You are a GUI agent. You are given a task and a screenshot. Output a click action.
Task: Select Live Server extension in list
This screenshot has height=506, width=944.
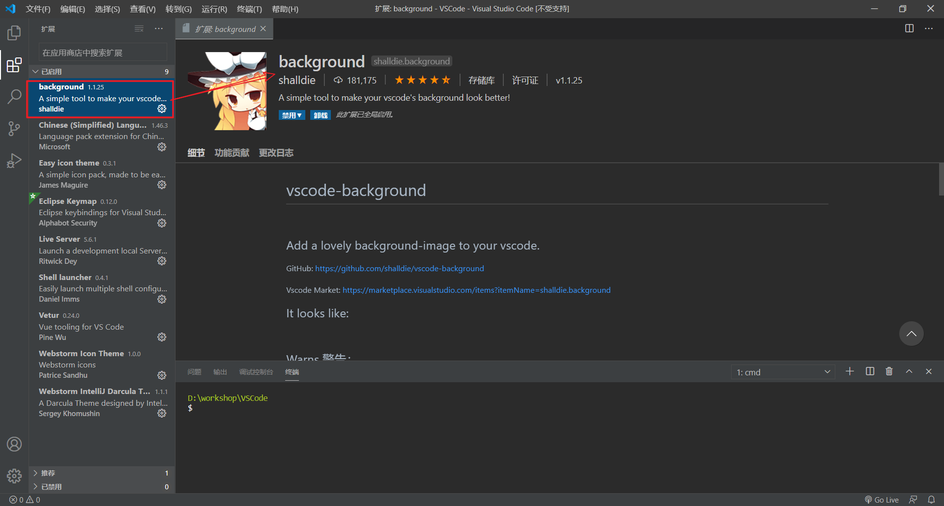pos(102,250)
